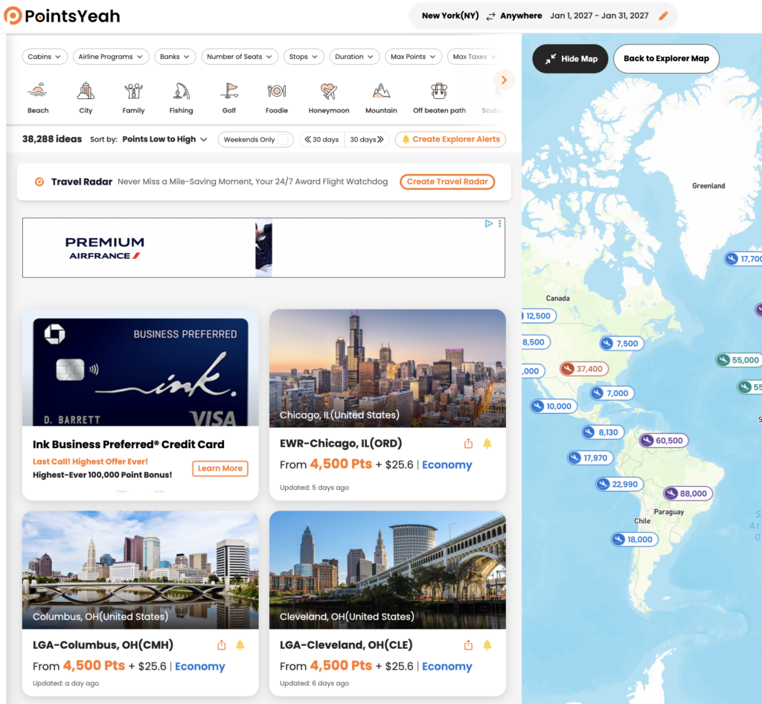The height and width of the screenshot is (704, 762).
Task: Set alert bell for LGA-Columbus
Action: coord(240,644)
